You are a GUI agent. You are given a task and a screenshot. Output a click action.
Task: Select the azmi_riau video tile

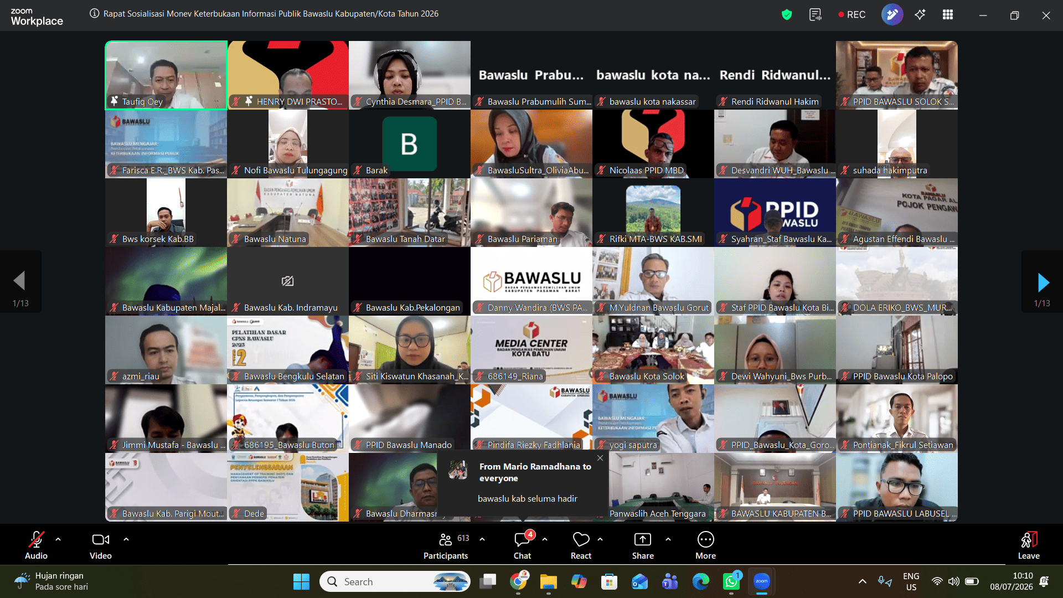point(166,350)
